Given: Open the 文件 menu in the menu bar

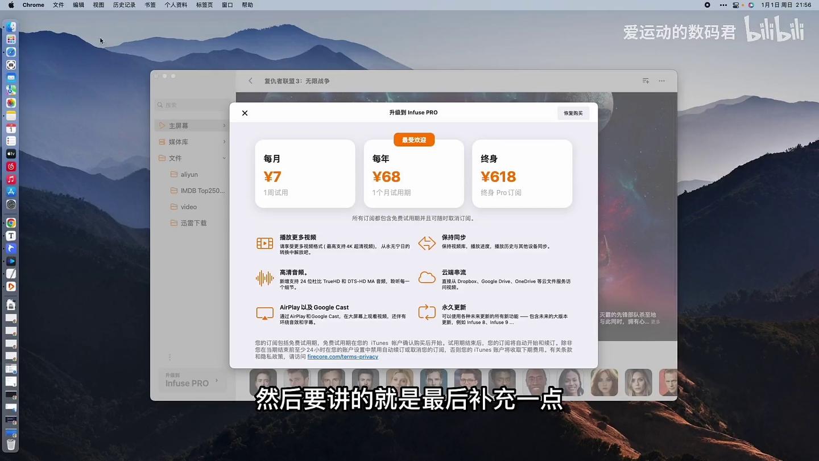Looking at the screenshot, I should pos(58,5).
